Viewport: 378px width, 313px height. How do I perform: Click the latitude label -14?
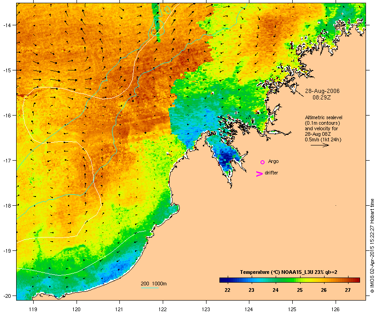click(7, 25)
